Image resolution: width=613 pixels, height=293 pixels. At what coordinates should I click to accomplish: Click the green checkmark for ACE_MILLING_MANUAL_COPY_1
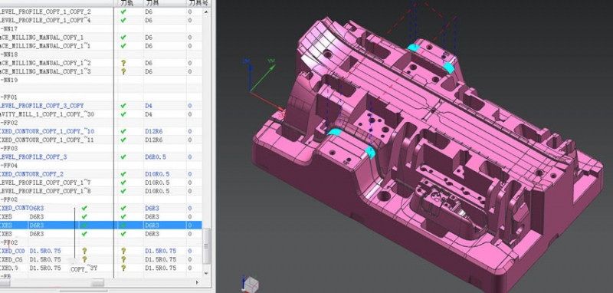tap(123, 38)
